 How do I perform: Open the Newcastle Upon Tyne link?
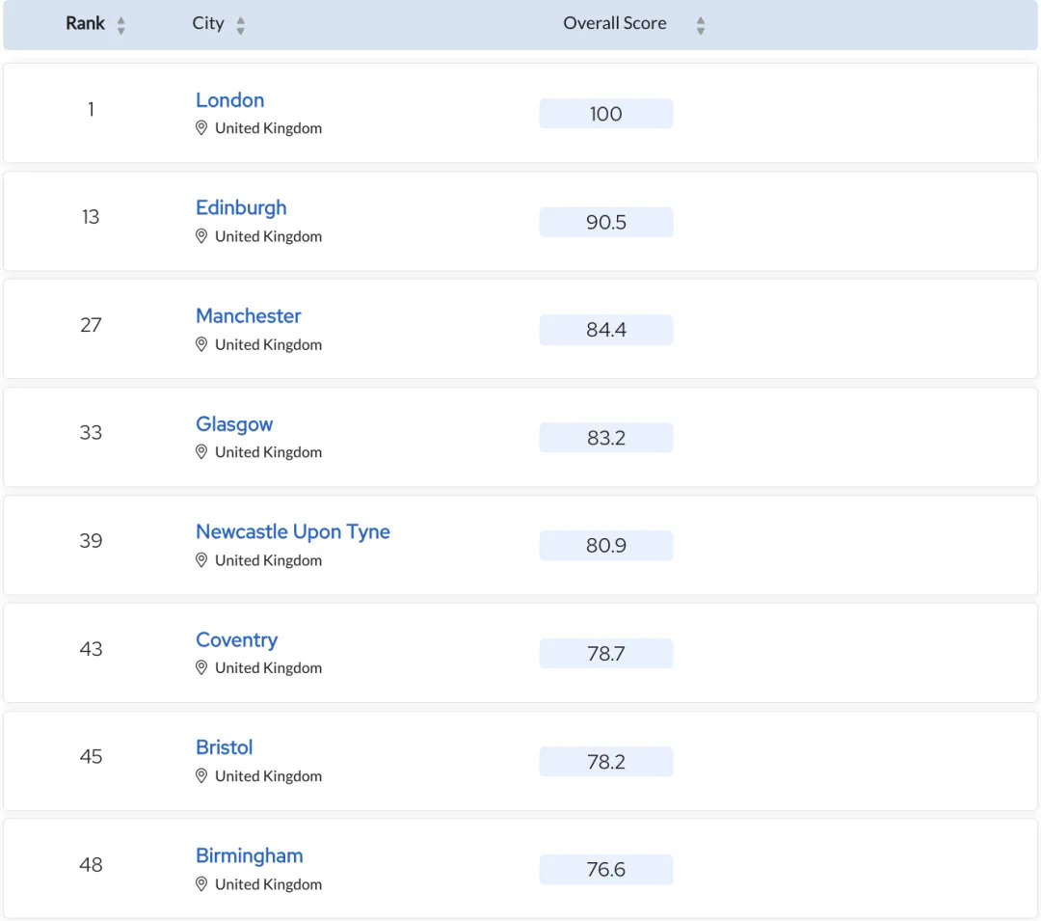tap(292, 532)
